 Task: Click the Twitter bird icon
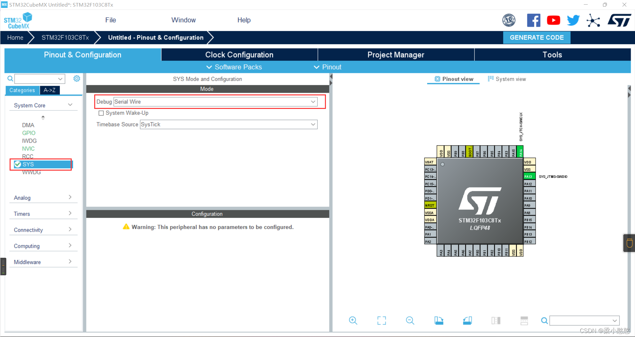[573, 20]
